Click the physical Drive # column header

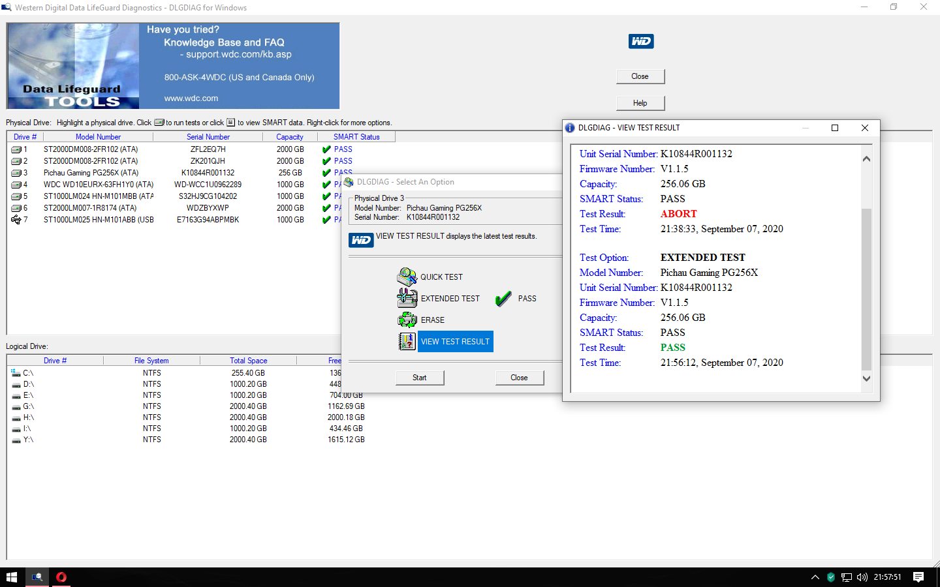25,137
